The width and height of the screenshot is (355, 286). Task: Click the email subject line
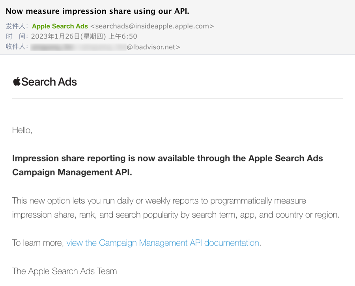coord(97,11)
